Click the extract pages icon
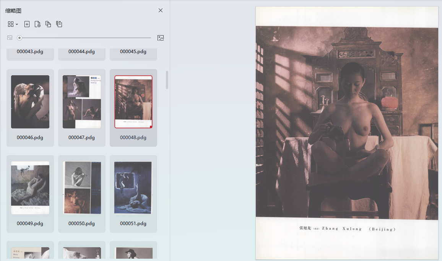 [59, 24]
